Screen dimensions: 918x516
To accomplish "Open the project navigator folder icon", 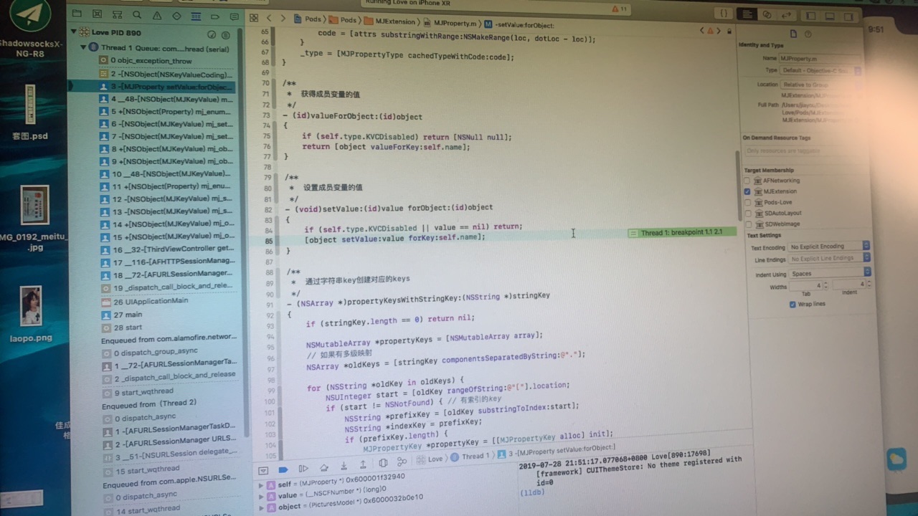I will tap(77, 14).
